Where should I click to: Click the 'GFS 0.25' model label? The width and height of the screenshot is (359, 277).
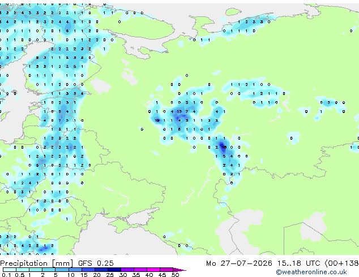pyautogui.click(x=96, y=263)
